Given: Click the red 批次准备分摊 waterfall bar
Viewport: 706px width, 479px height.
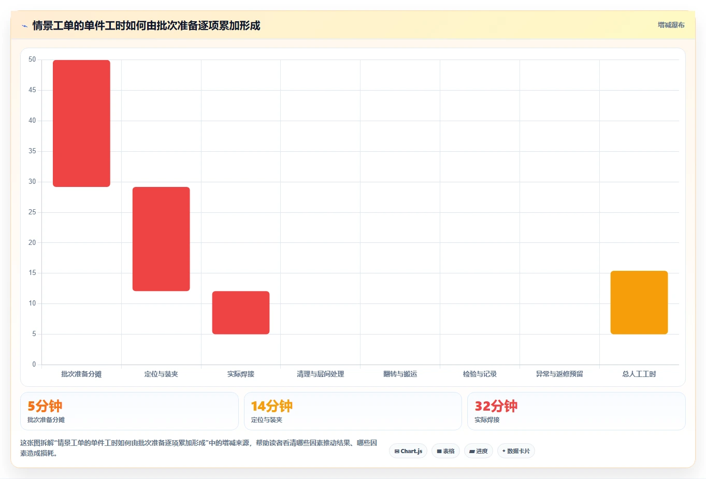Looking at the screenshot, I should pos(81,123).
